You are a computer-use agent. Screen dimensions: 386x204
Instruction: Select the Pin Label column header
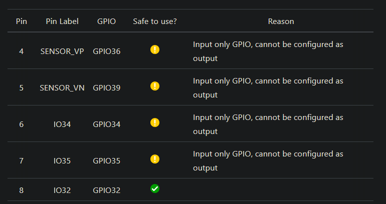coord(62,21)
